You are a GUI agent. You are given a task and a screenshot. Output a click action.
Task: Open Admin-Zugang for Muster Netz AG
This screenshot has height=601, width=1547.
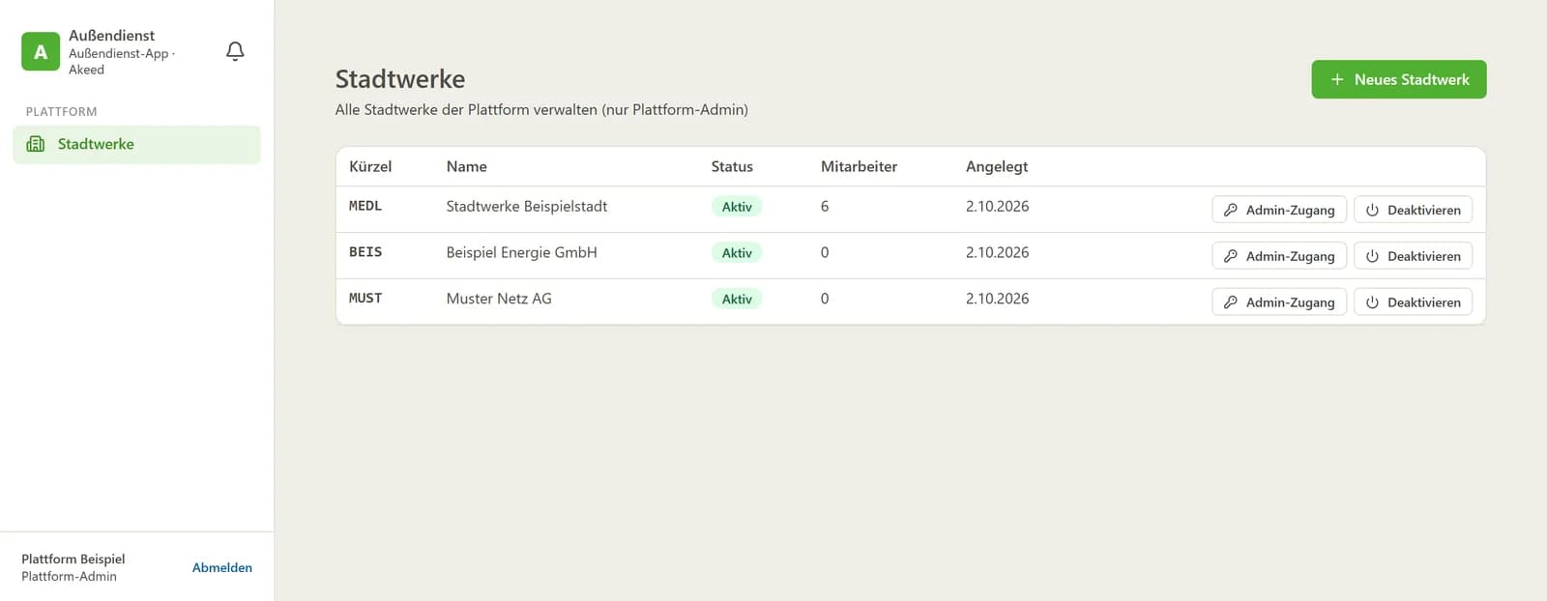[1278, 302]
